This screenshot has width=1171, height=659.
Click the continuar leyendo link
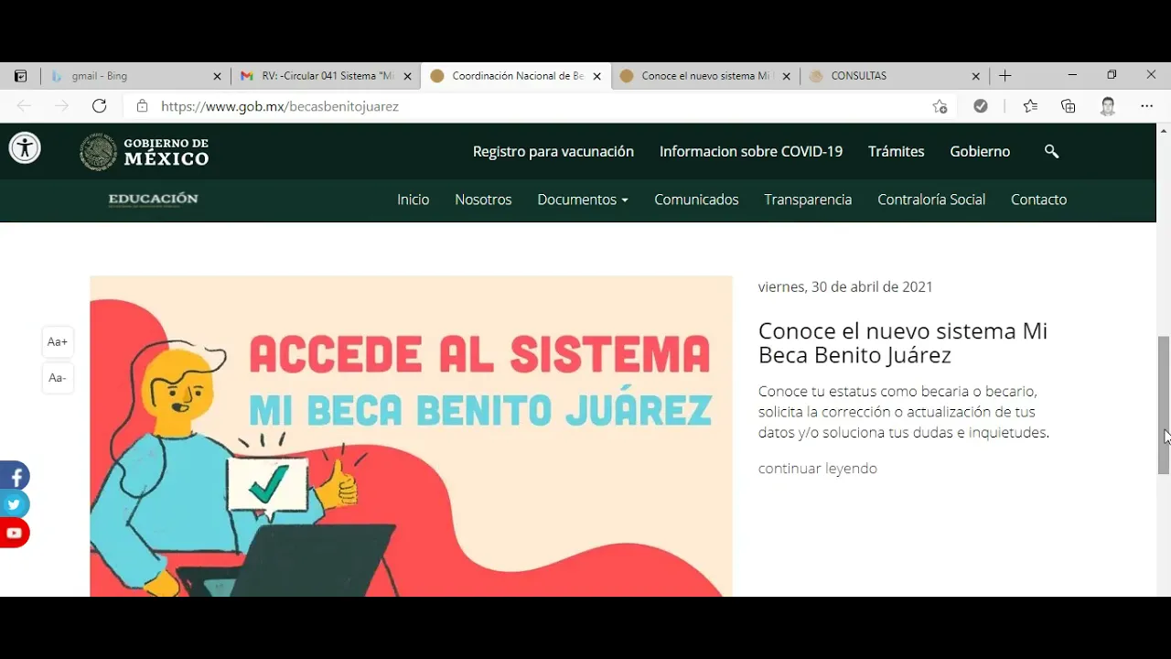(x=818, y=469)
